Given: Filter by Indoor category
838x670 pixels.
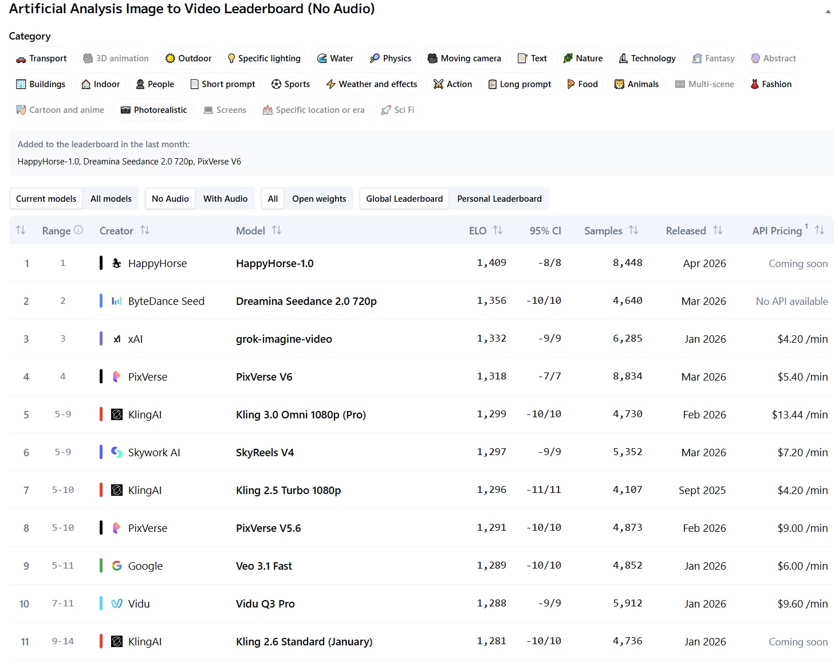Looking at the screenshot, I should [x=101, y=84].
